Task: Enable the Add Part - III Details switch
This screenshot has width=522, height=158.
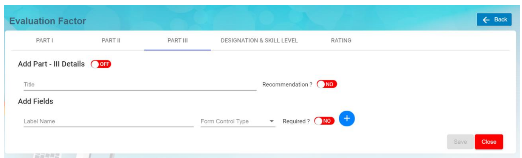Action: click(x=101, y=64)
